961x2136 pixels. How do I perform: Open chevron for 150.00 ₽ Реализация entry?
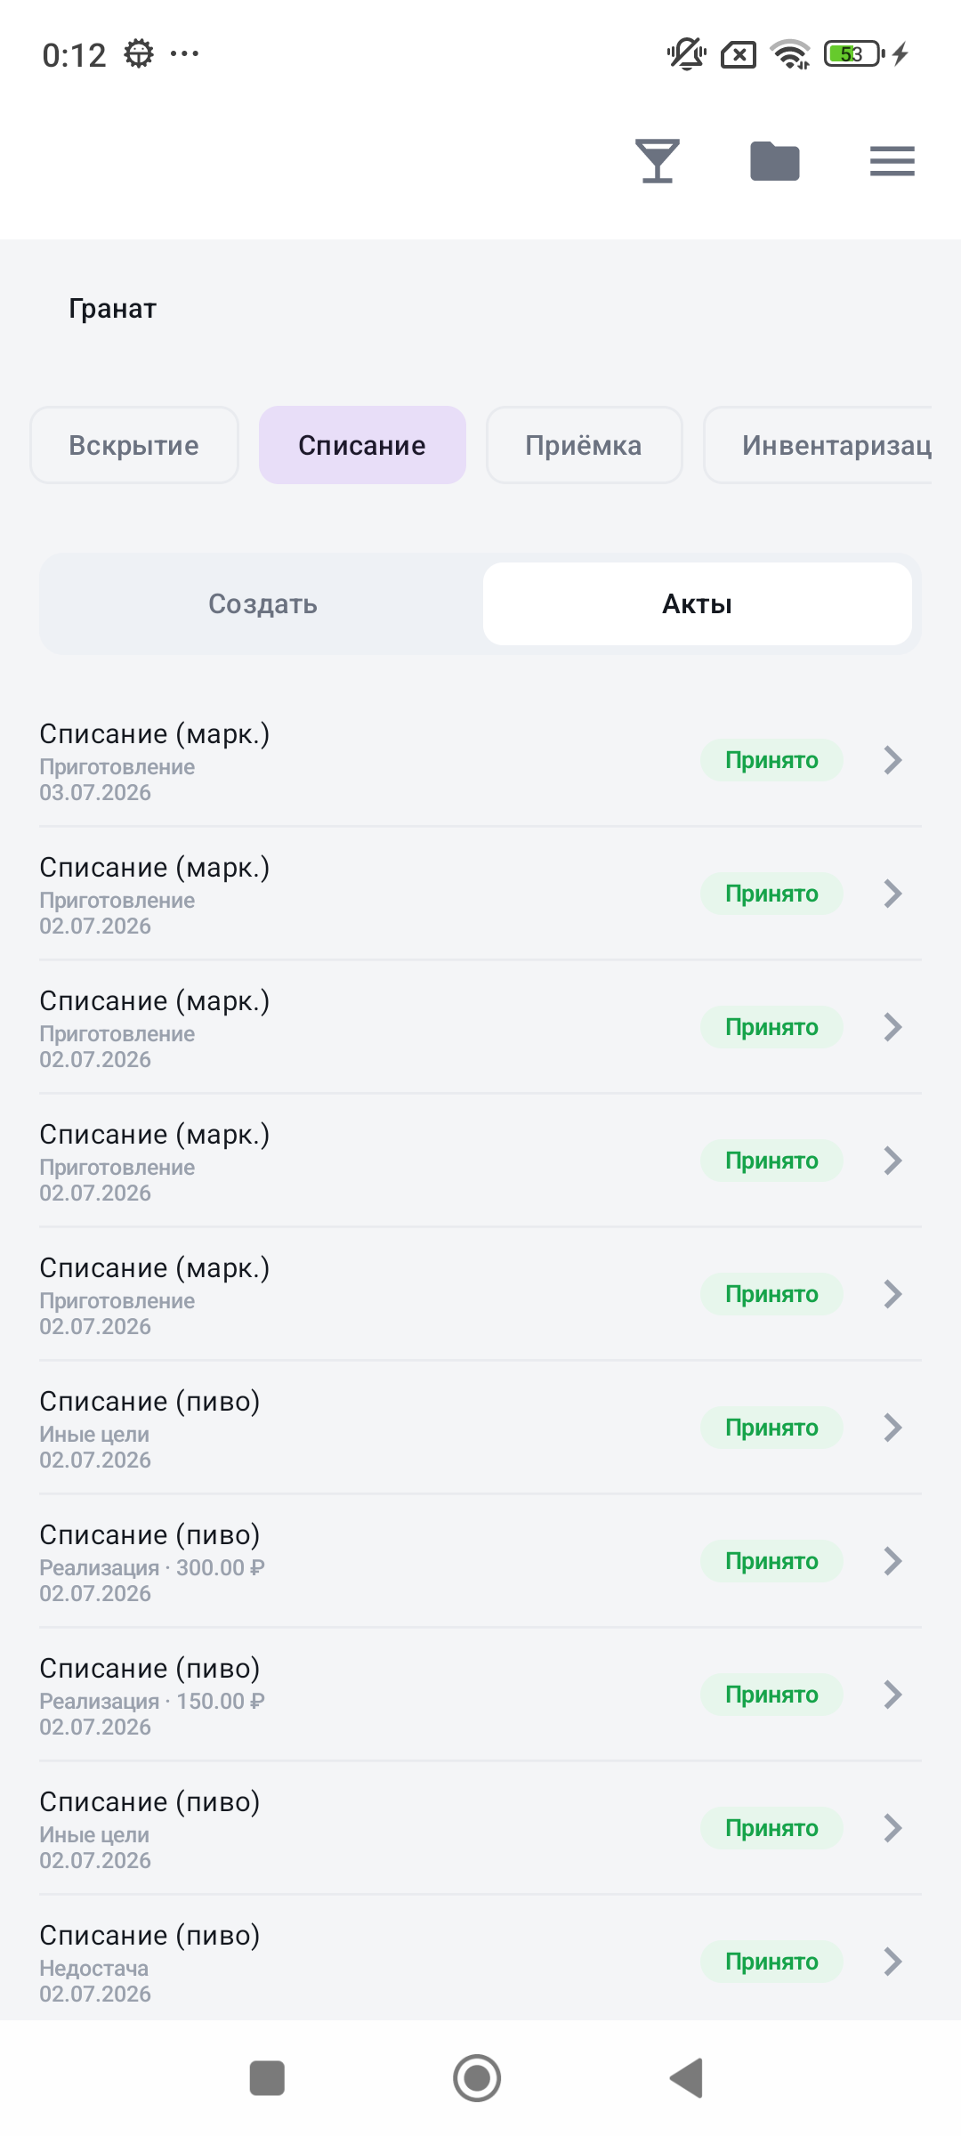tap(893, 1695)
